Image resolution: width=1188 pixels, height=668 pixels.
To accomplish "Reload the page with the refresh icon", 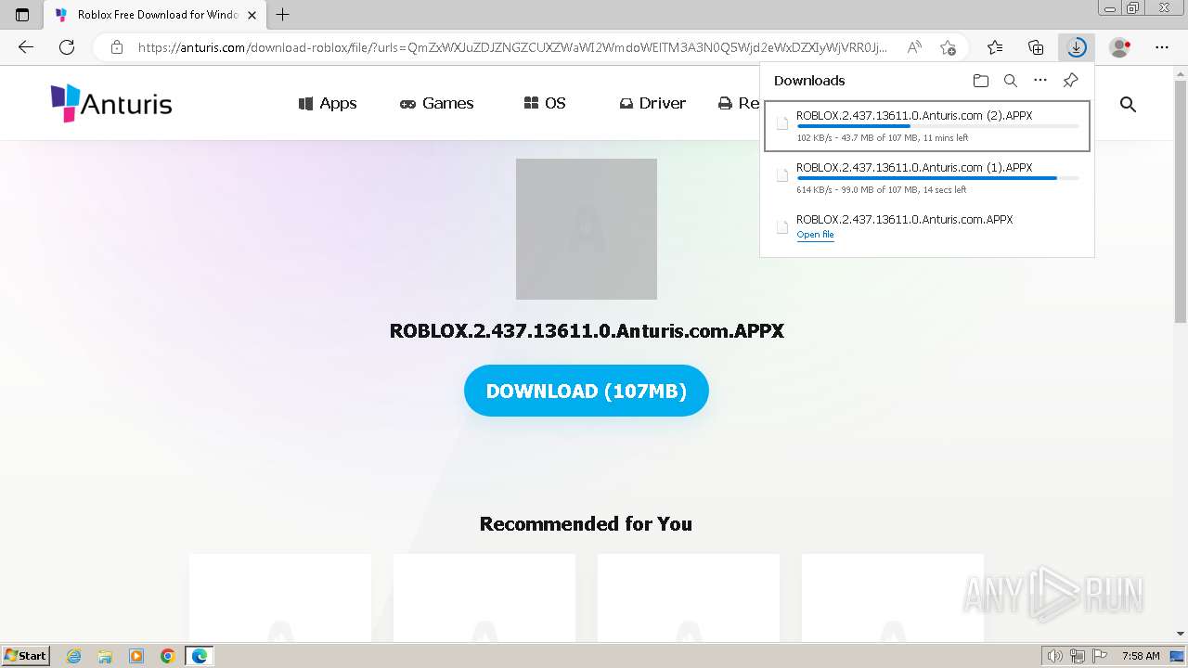I will [x=67, y=47].
